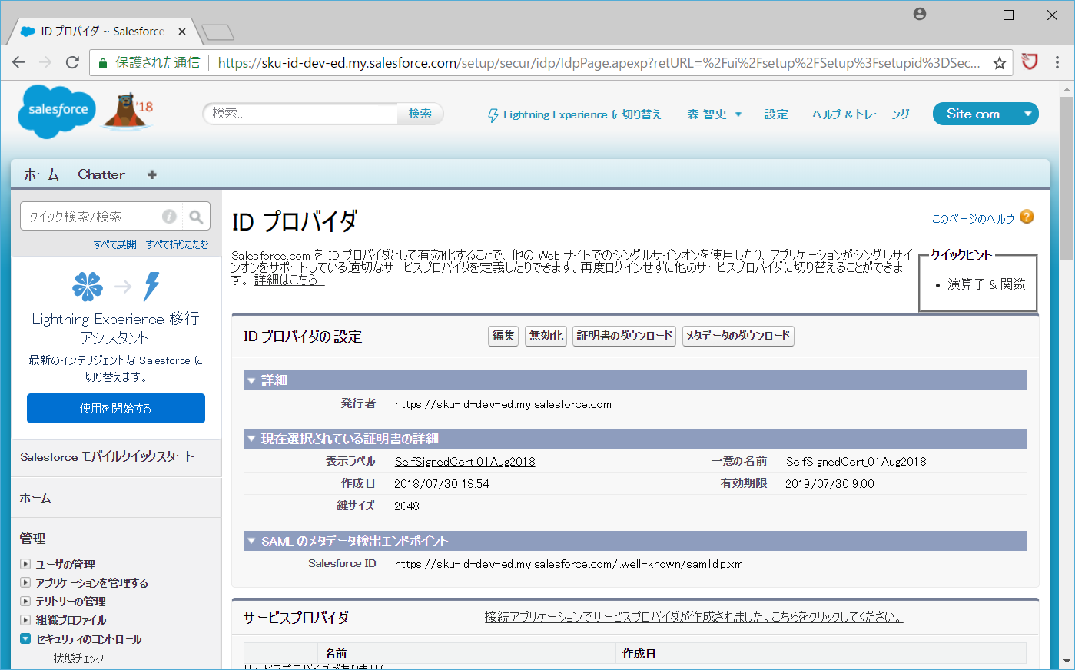Screen dimensions: 1075x670
Task: Open 設定 in the top menu
Action: coord(776,114)
